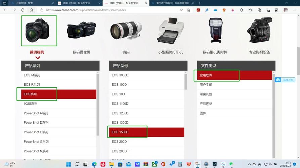Open WPS Office from the taskbar
The height and width of the screenshot is (168, 300).
pyautogui.click(x=189, y=164)
